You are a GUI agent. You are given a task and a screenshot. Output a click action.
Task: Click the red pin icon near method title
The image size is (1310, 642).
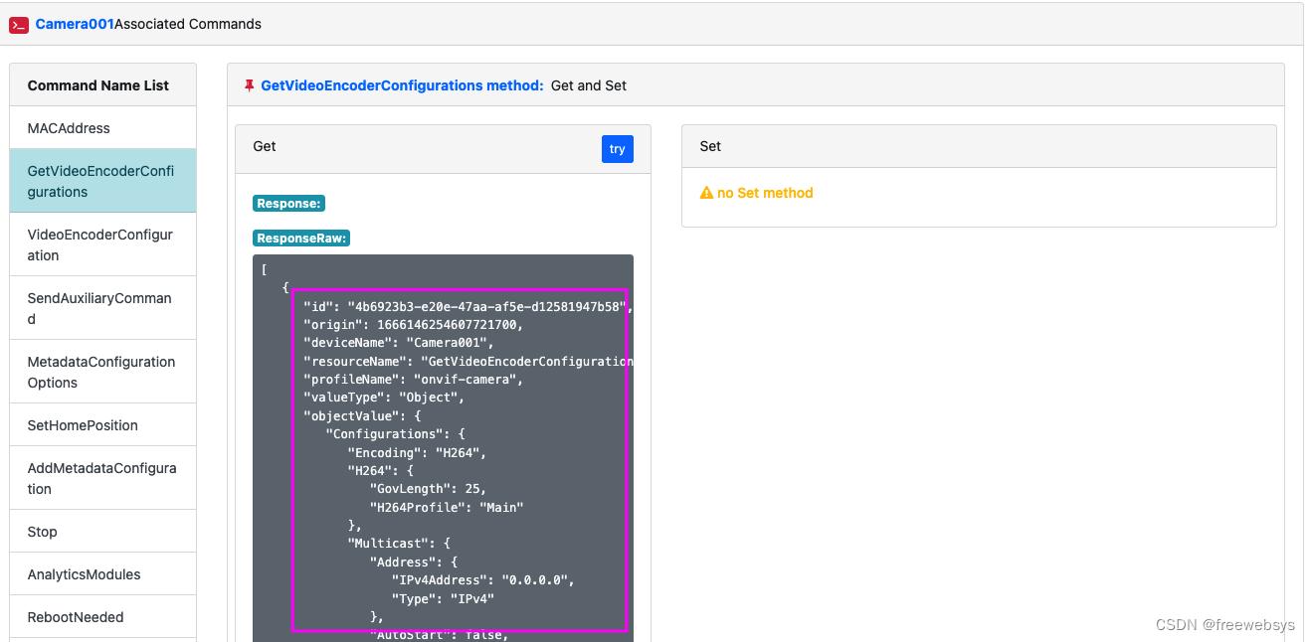tap(249, 85)
